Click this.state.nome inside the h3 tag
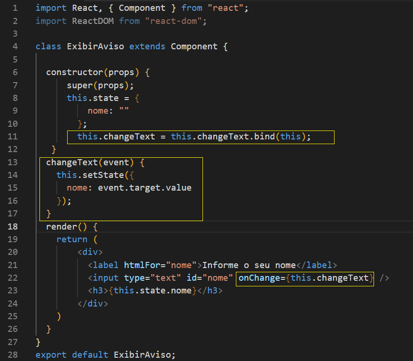Viewport: 413px width, 361px height. coord(153,291)
